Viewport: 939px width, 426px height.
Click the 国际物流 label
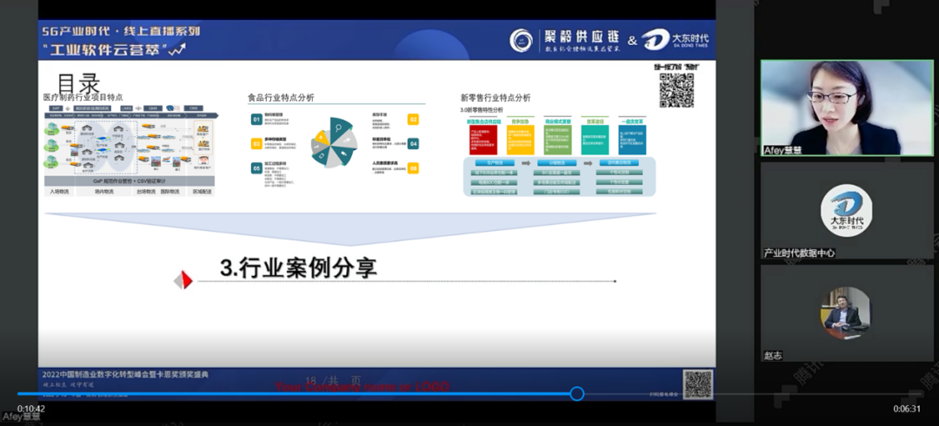pyautogui.click(x=170, y=192)
